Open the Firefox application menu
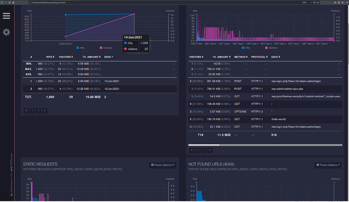 pos(347,2)
